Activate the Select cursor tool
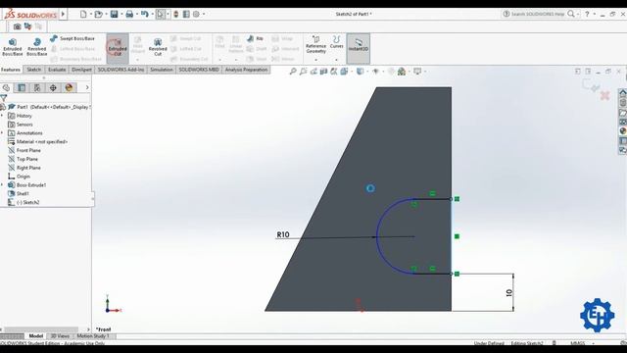 [161, 14]
